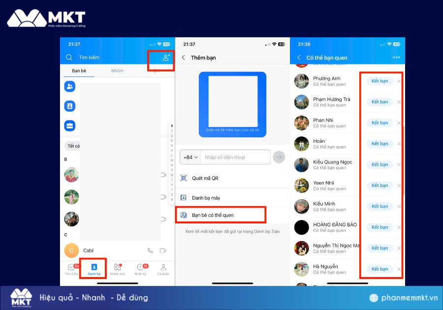Open the Khám phá tab in bottom bar

click(x=117, y=269)
